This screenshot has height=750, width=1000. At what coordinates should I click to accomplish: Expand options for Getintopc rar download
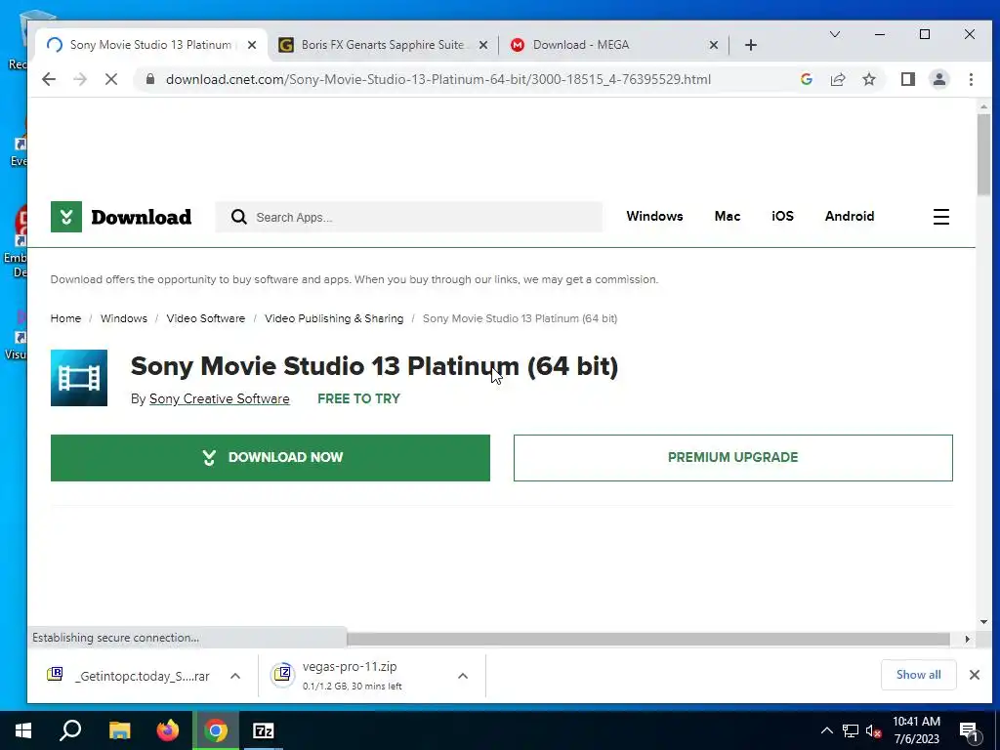click(x=234, y=676)
